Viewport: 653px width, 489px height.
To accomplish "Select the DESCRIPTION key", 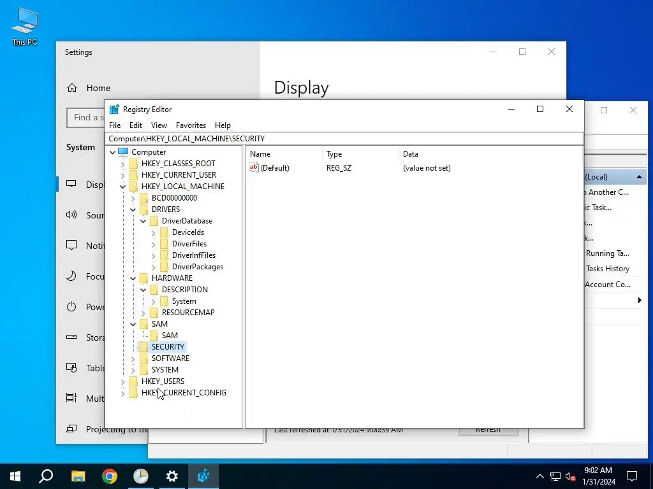I will pos(184,290).
